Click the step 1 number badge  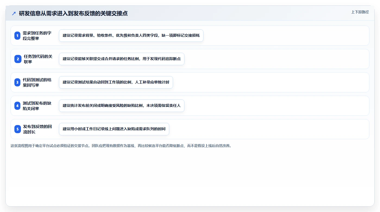pyautogui.click(x=17, y=36)
